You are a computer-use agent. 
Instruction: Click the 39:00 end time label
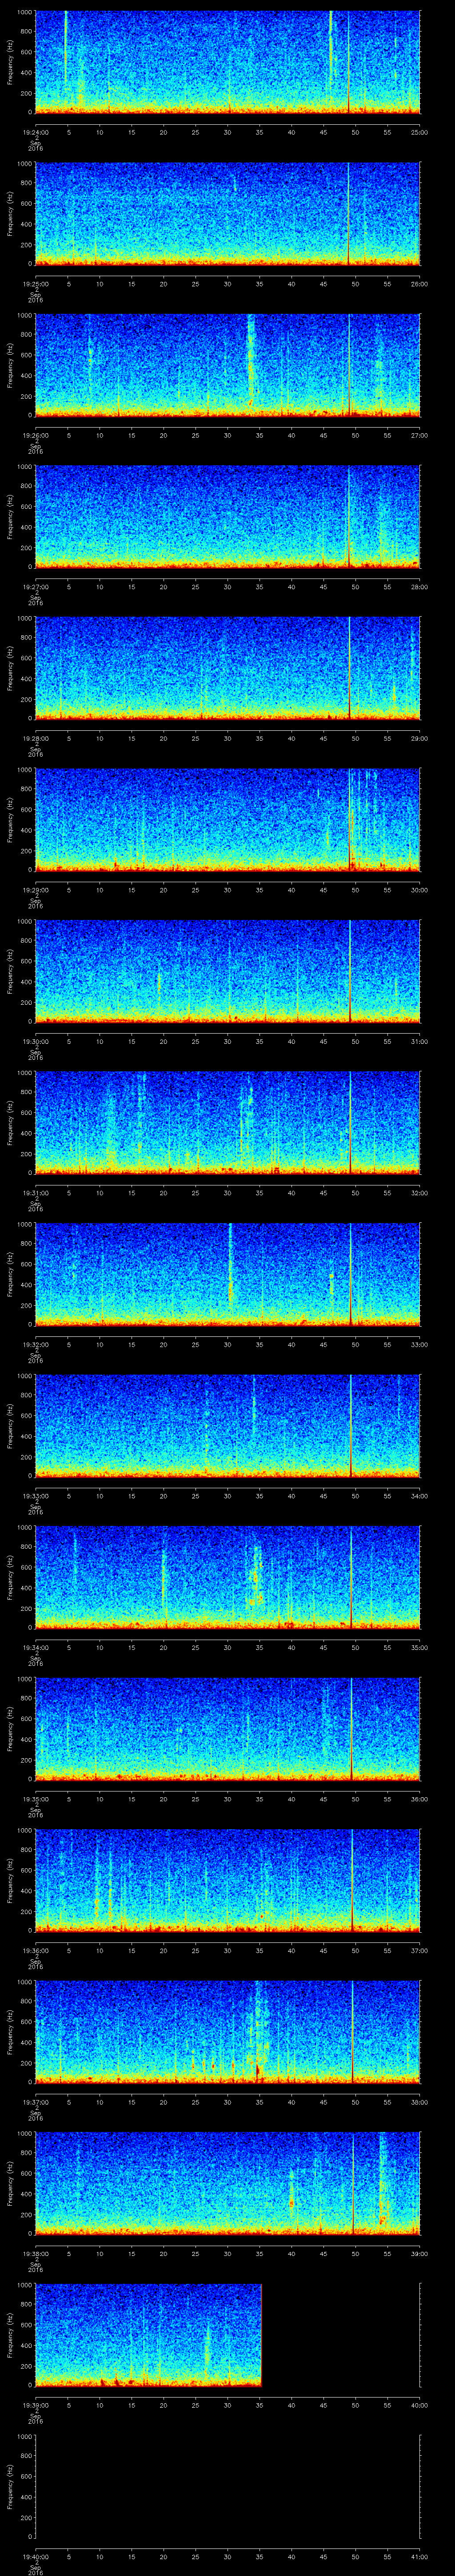419,2253
